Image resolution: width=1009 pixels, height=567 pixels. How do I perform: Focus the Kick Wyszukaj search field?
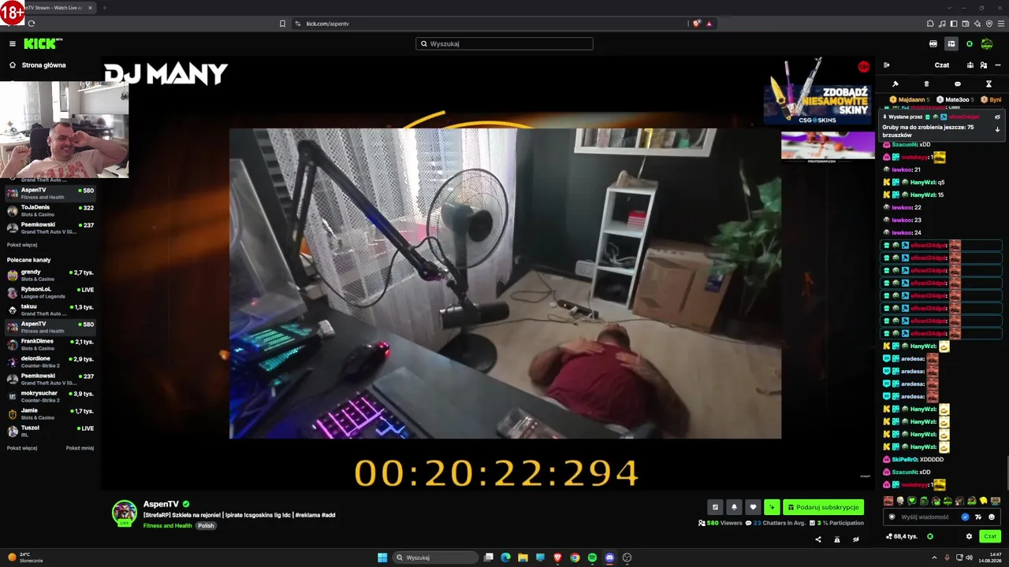tap(504, 44)
